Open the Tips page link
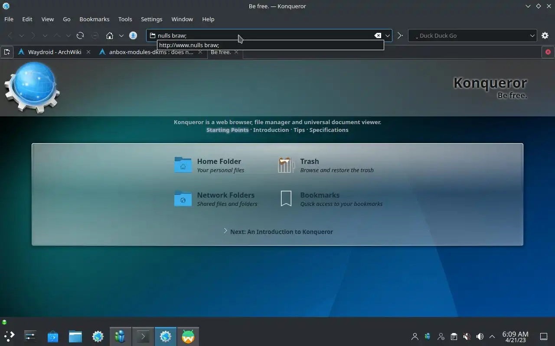This screenshot has height=346, width=555. (x=299, y=130)
